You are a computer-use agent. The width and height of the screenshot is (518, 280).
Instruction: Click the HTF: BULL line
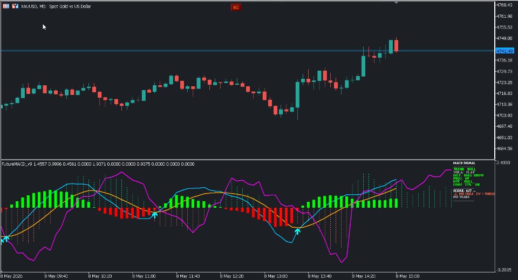point(463,181)
